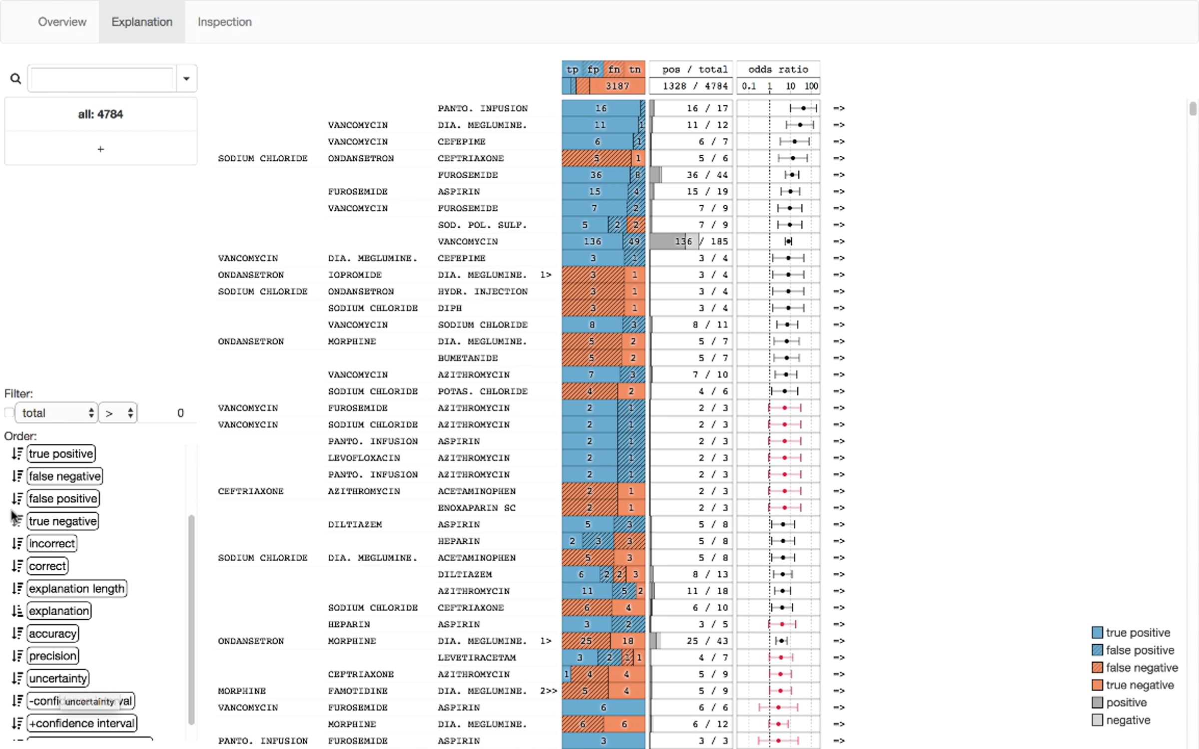Click the 'odds ratio' column header

click(778, 69)
